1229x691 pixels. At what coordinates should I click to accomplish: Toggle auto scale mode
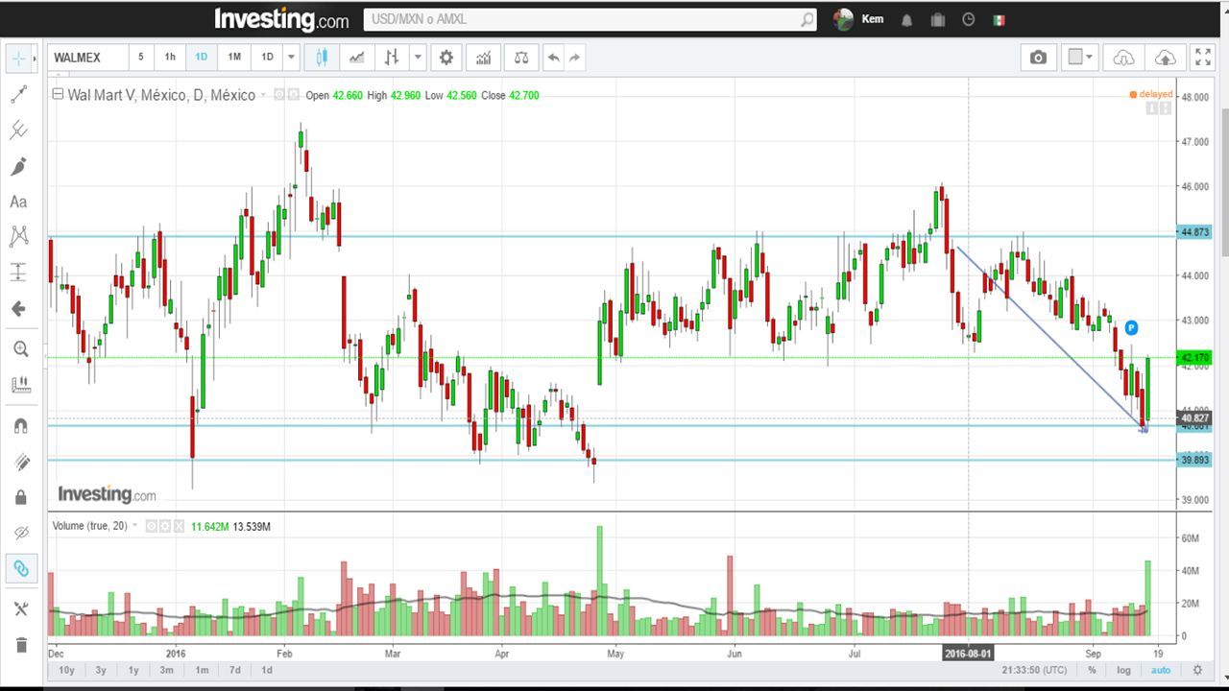tap(1161, 670)
